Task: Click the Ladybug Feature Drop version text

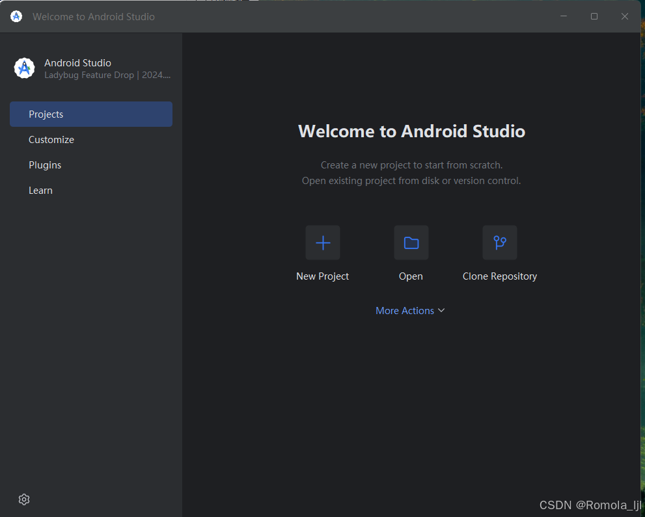Action: coord(107,75)
